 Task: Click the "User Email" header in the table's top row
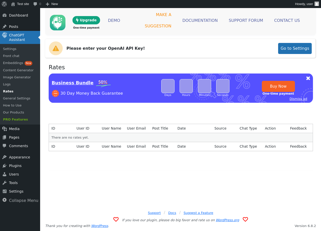tap(136, 129)
